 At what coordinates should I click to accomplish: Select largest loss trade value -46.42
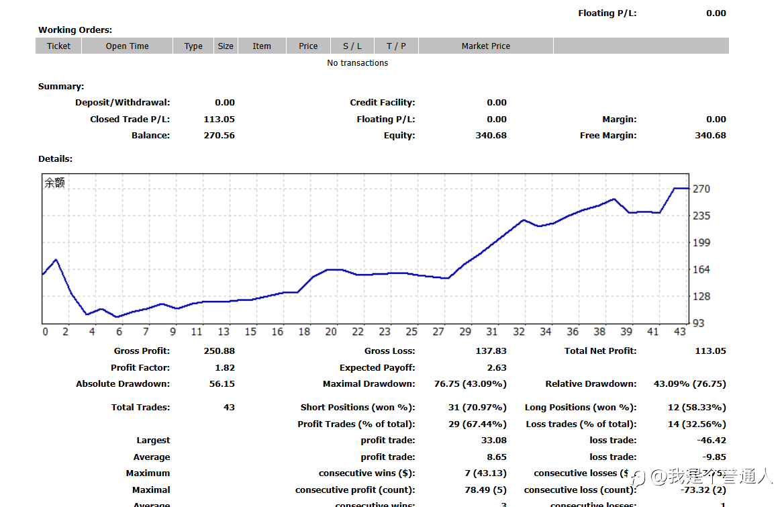click(711, 440)
